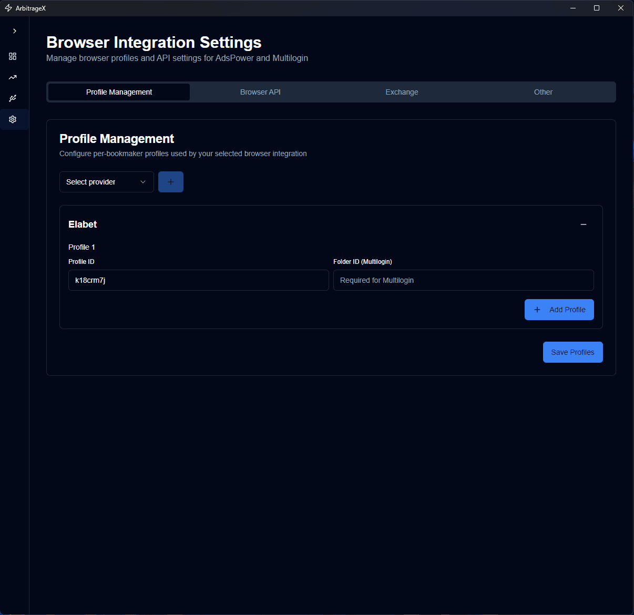
Task: Open the Exchange tab
Action: pos(402,92)
